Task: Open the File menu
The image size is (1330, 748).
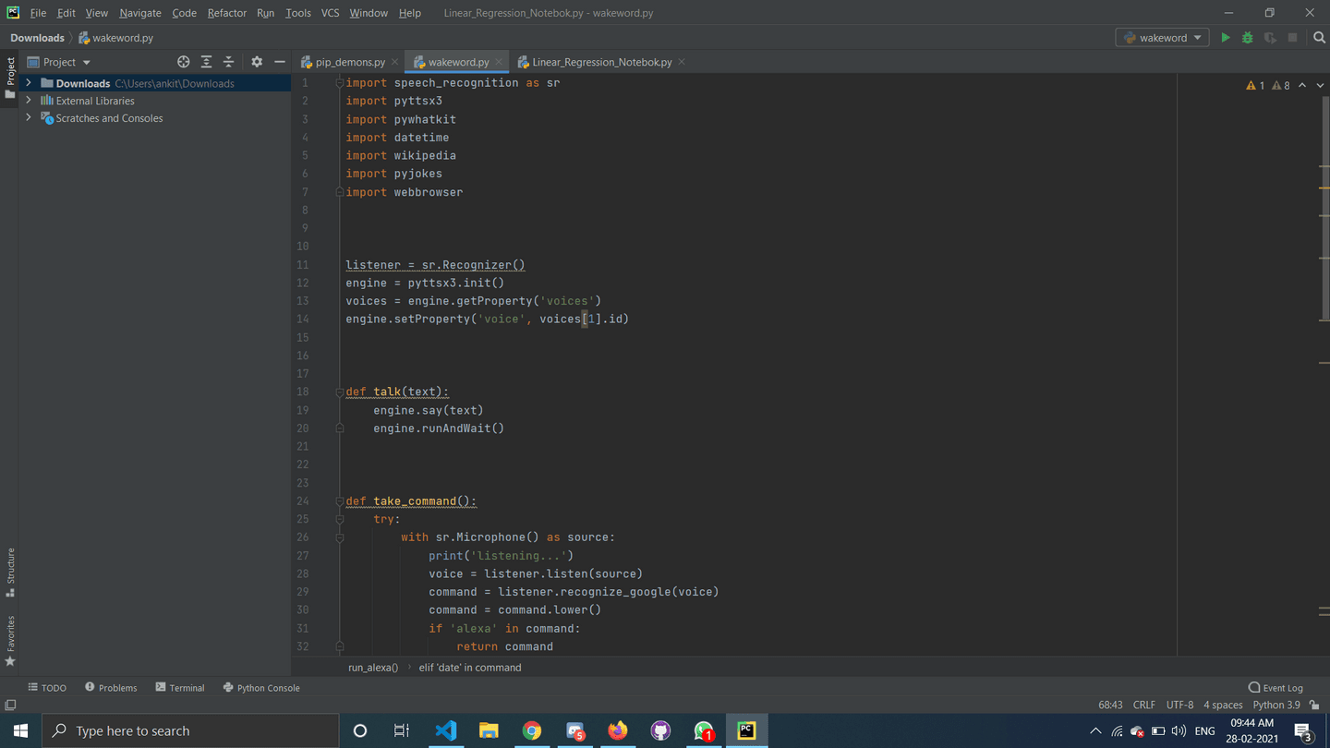Action: (38, 13)
